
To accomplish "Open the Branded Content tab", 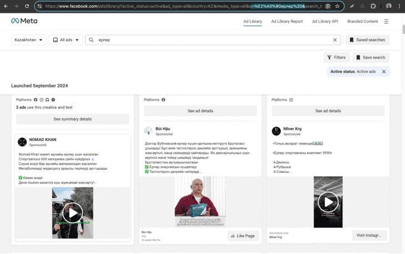I will (x=362, y=22).
